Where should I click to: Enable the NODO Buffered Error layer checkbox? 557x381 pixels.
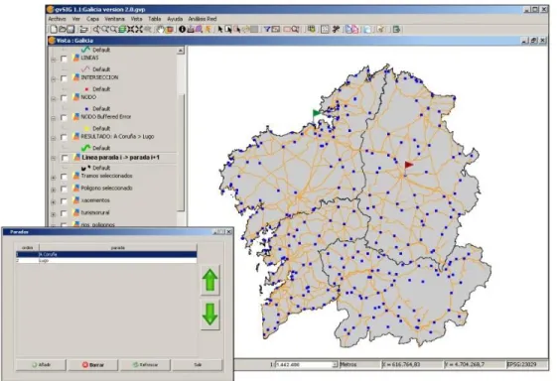point(64,117)
